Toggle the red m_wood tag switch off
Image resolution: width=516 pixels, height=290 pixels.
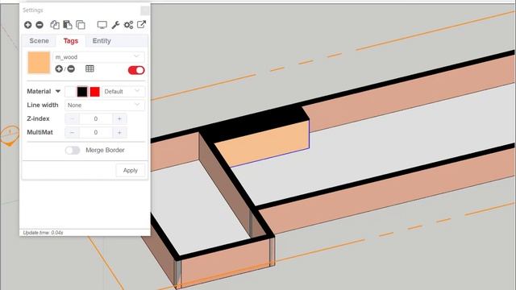pyautogui.click(x=136, y=70)
